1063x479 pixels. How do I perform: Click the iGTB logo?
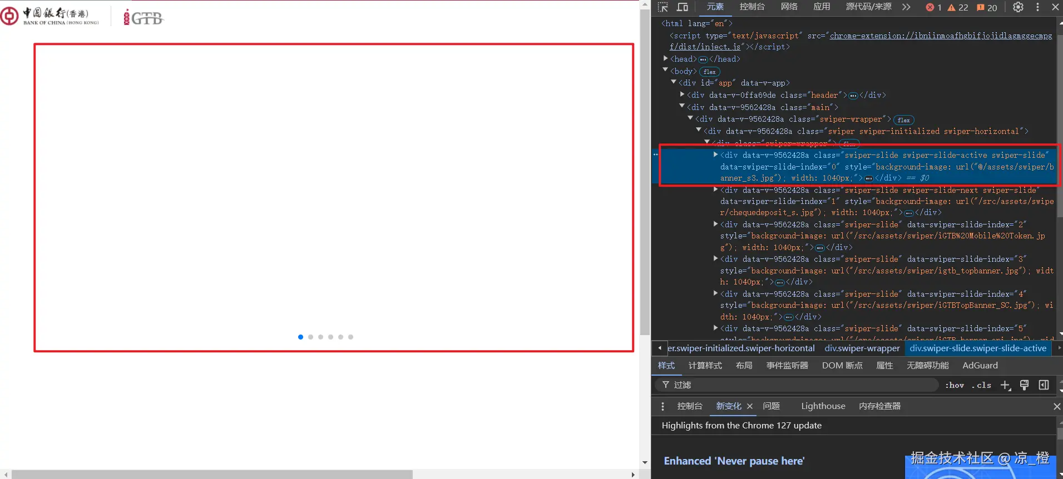click(144, 18)
